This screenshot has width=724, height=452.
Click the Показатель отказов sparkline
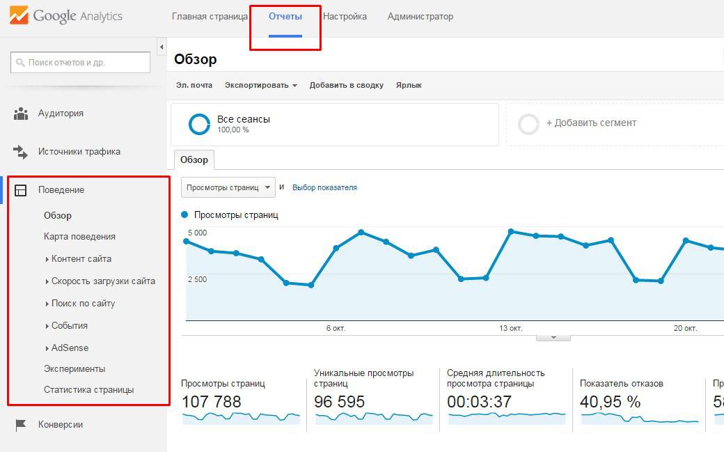640,417
